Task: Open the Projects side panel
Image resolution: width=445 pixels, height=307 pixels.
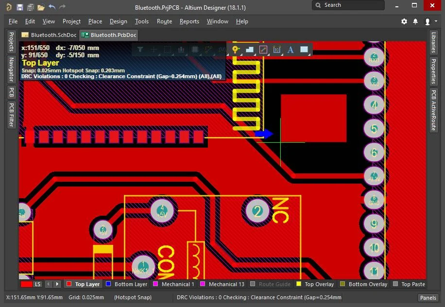Action: point(11,41)
